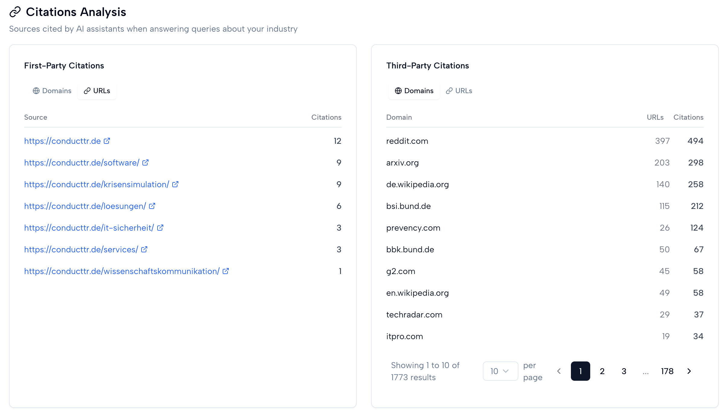
Task: Click the First-Party Citations heading
Action: coord(64,65)
